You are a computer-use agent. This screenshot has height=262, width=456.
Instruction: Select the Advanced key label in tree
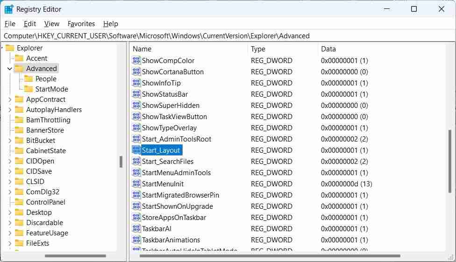coord(42,68)
